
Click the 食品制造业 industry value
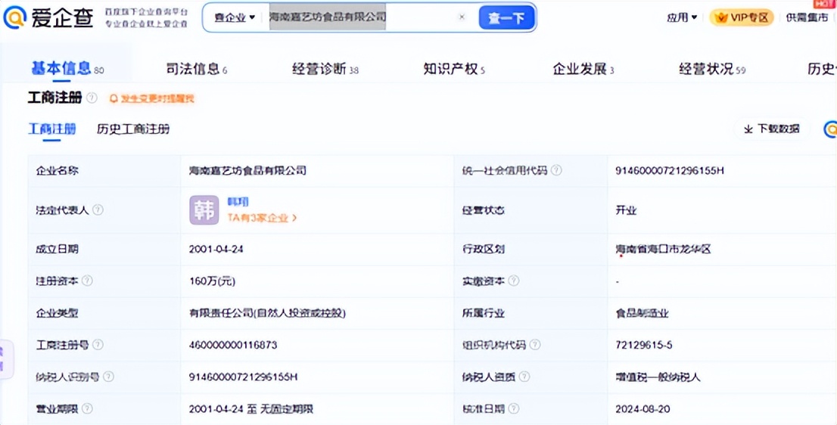click(x=642, y=313)
